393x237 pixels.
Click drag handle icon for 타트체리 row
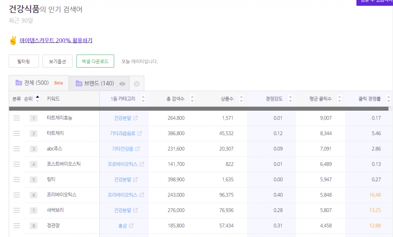(17, 133)
